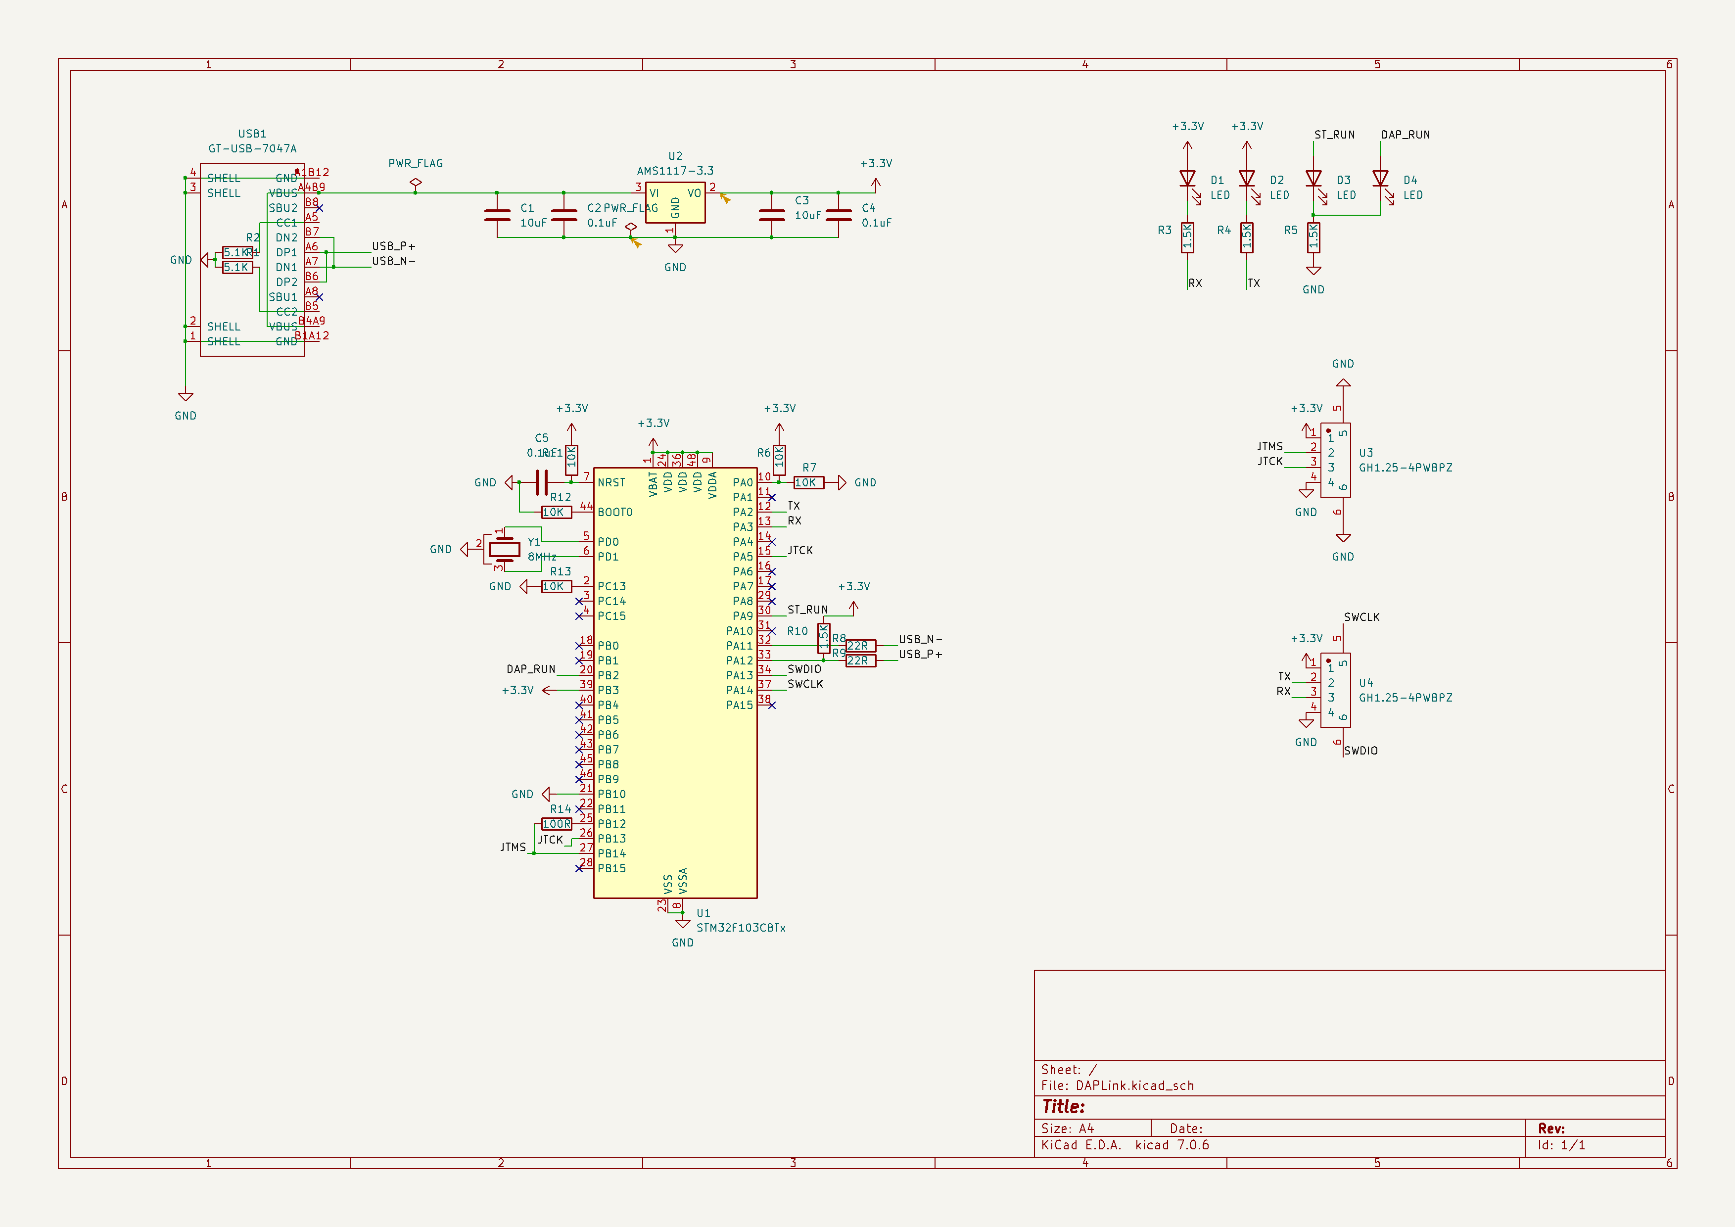Select LED D4 diode symbol
Viewport: 1735px width, 1227px height.
pyautogui.click(x=1381, y=180)
